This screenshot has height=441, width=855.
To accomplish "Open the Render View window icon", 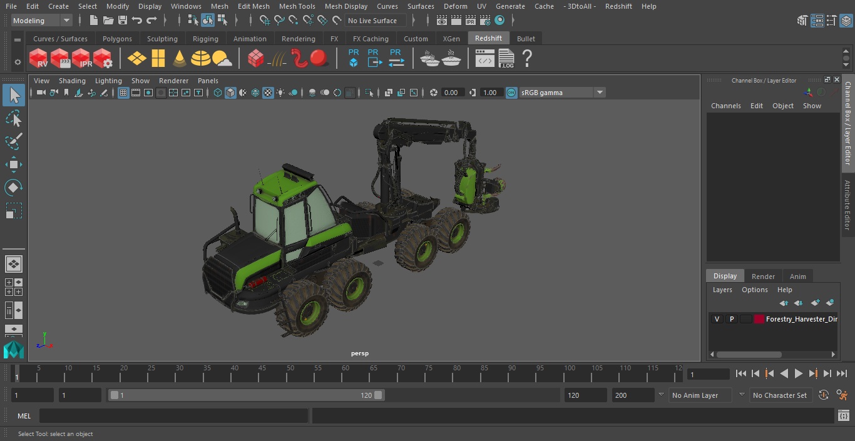I will (x=442, y=21).
